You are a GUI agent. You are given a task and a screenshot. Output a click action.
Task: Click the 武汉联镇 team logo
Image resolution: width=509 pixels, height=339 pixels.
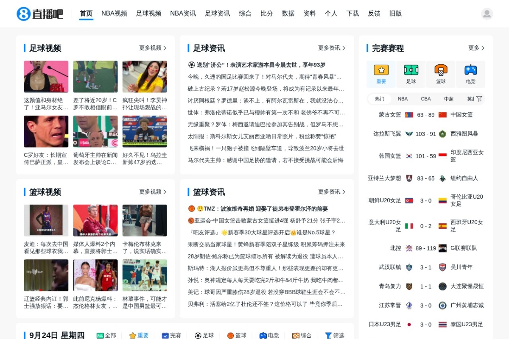coord(409,267)
